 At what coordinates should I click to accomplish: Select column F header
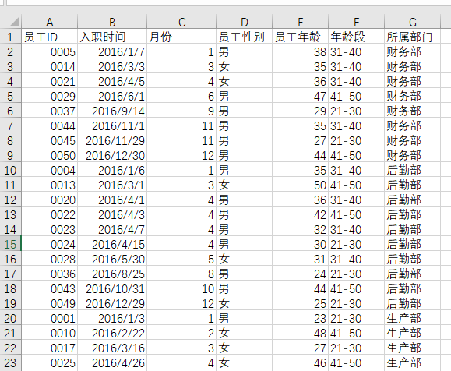point(357,22)
